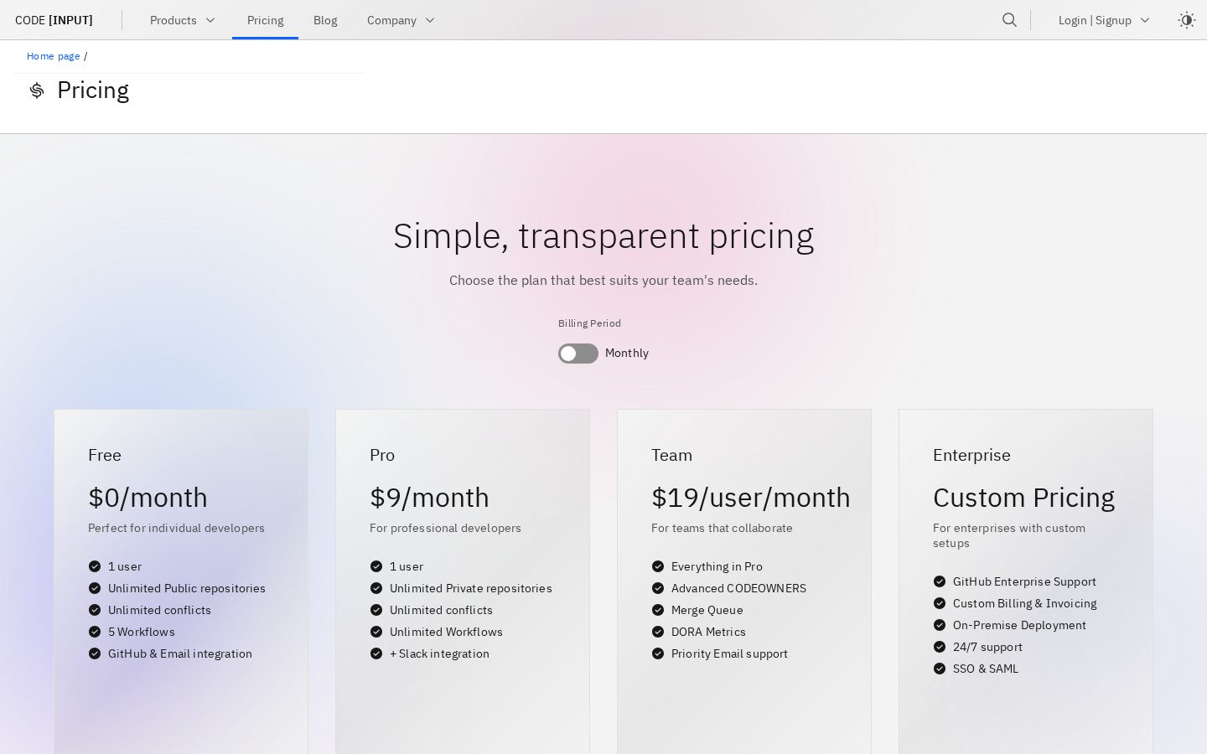Click the Custom Billing & Invoicing text
Image resolution: width=1207 pixels, height=754 pixels.
1024,603
